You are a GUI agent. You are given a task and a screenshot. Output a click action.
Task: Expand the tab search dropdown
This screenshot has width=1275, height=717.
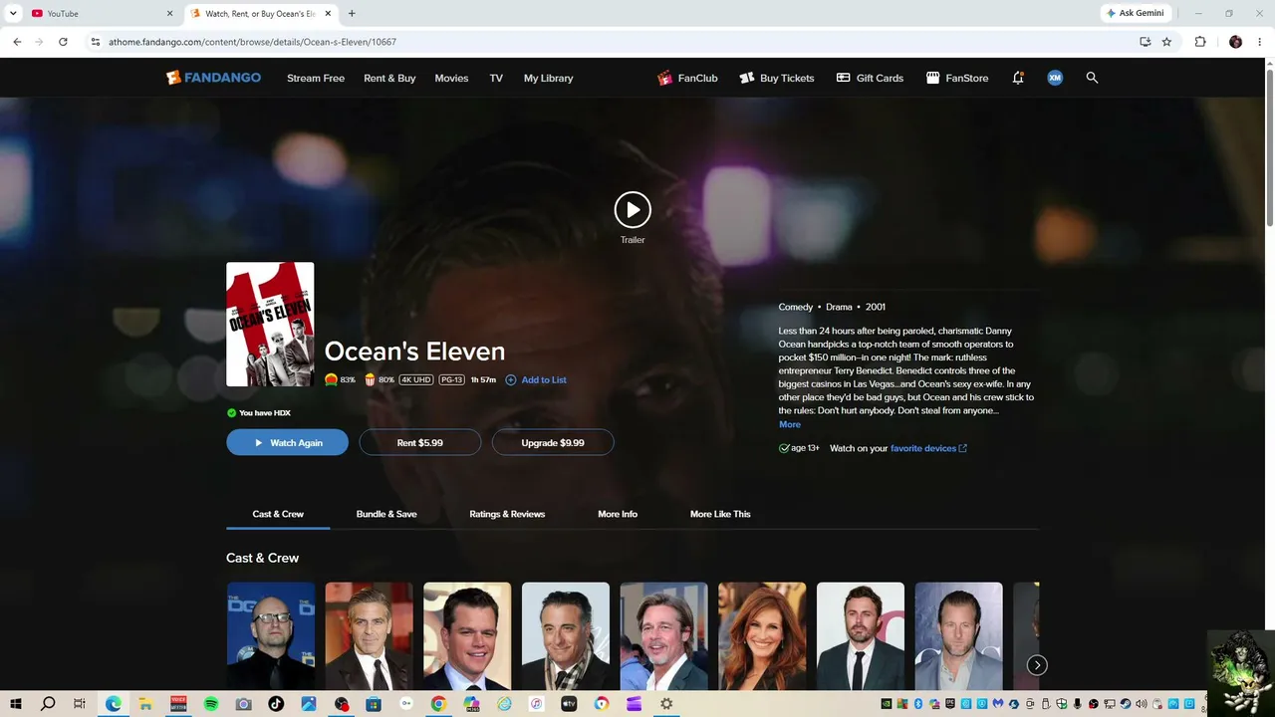coord(13,13)
